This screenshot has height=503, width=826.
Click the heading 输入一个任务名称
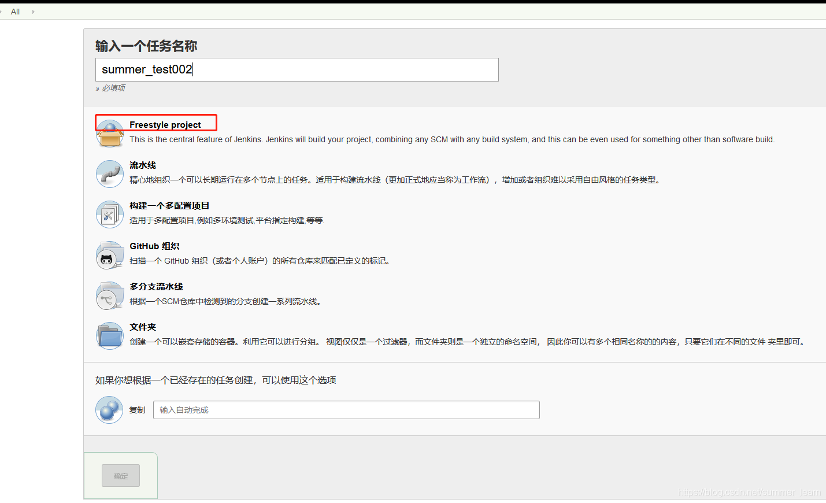tap(146, 46)
